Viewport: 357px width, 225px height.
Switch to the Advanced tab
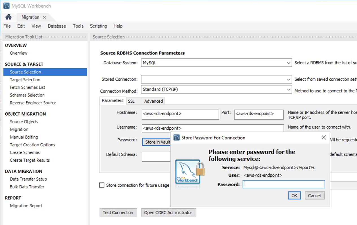point(153,101)
